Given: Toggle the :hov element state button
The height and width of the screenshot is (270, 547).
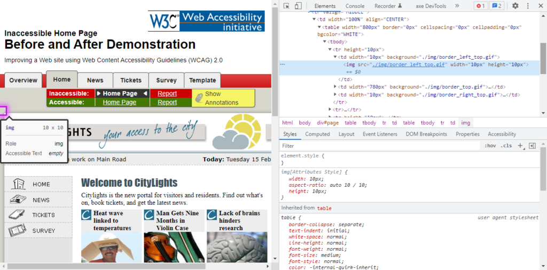Looking at the screenshot, I should click(490, 146).
